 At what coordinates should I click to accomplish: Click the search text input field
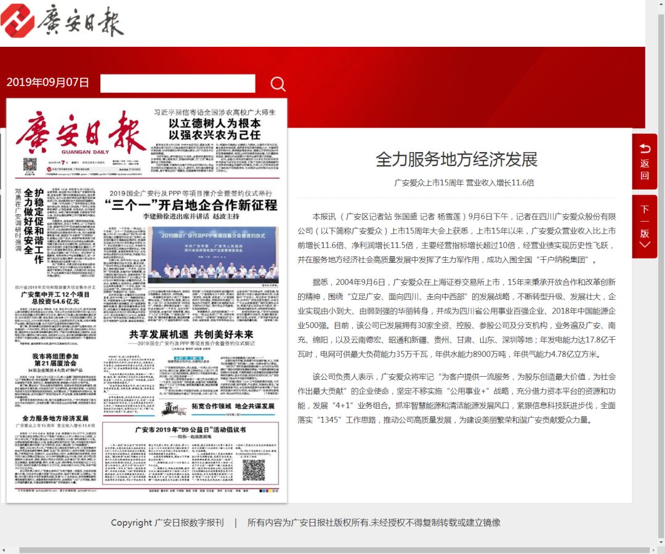point(177,84)
